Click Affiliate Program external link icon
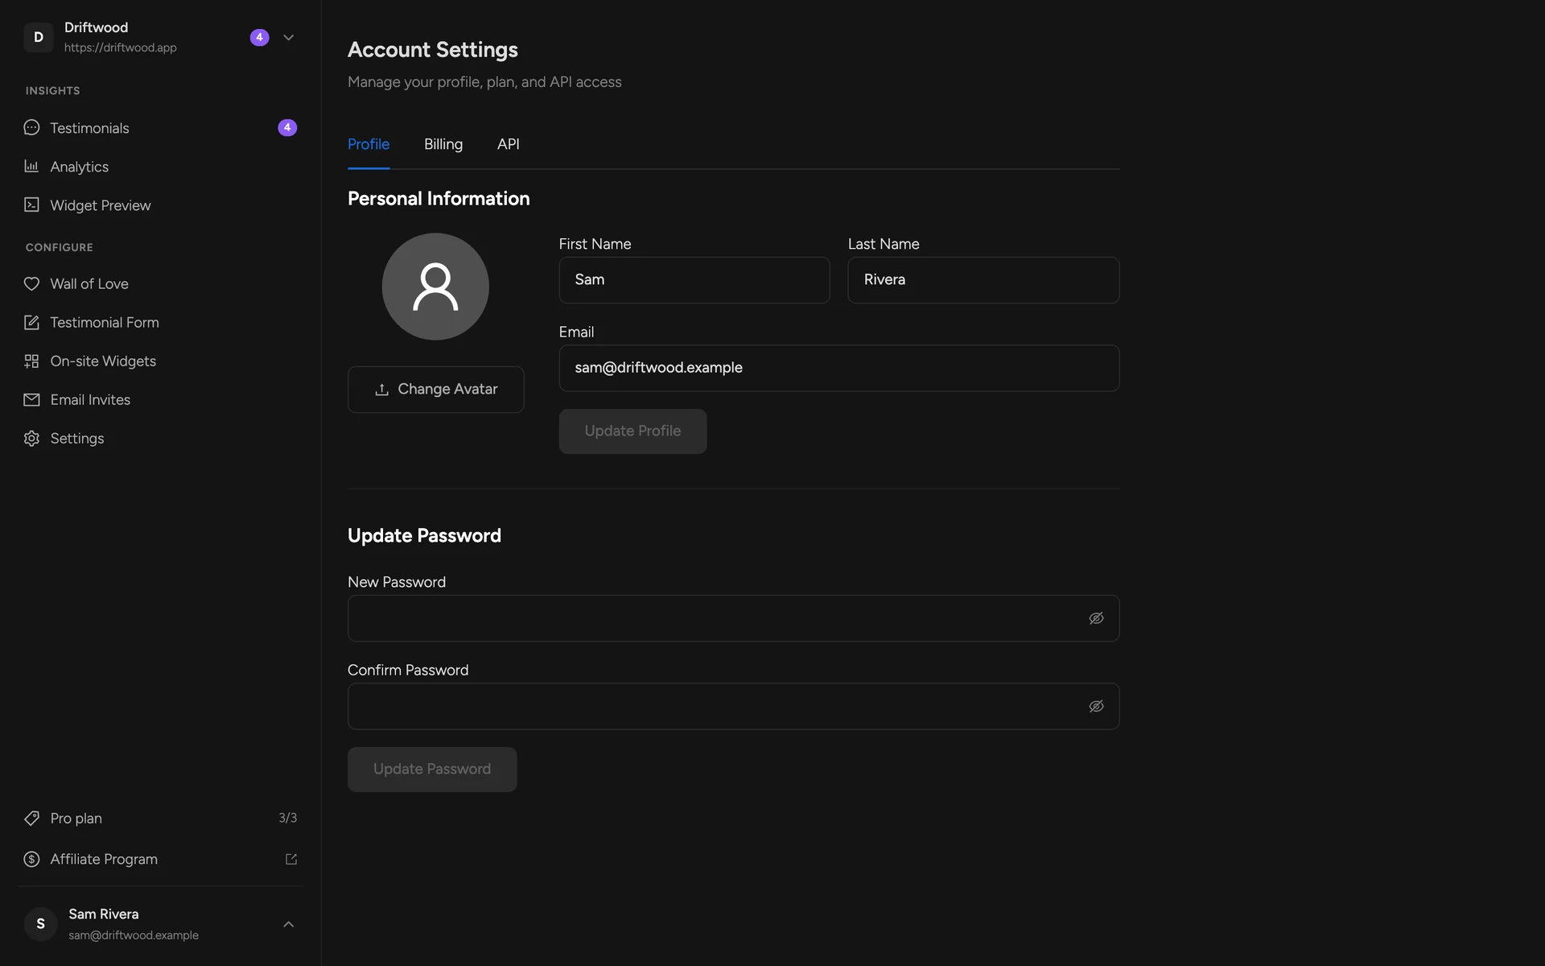The image size is (1545, 966). point(291,860)
